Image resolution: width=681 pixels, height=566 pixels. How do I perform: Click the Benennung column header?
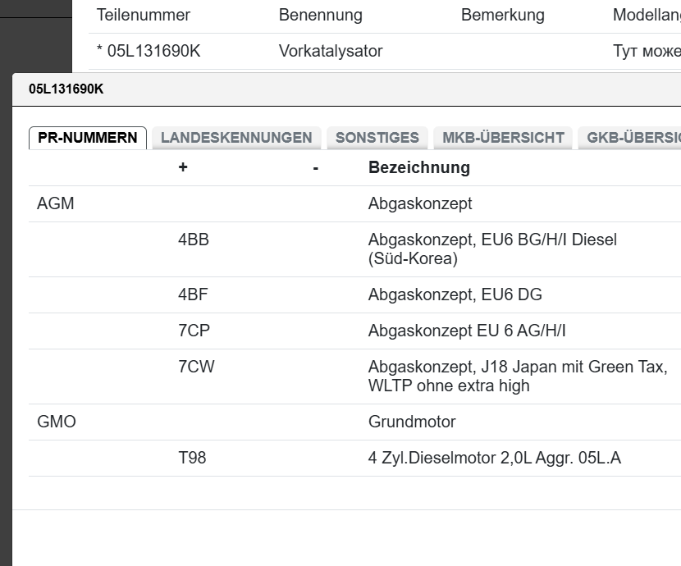click(320, 15)
